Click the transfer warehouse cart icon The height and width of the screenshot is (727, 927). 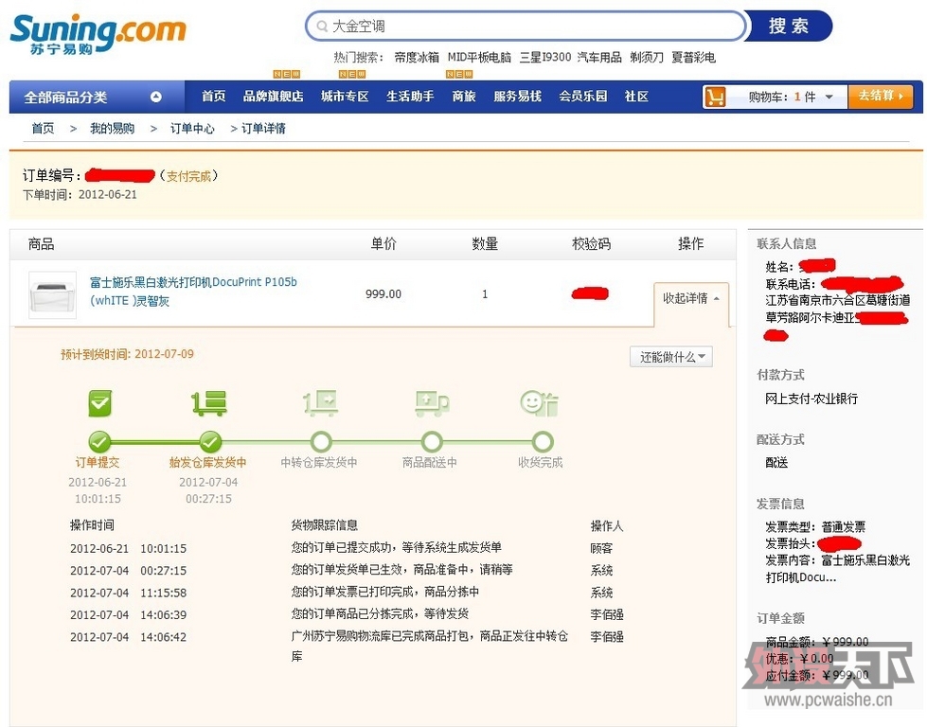[x=320, y=403]
